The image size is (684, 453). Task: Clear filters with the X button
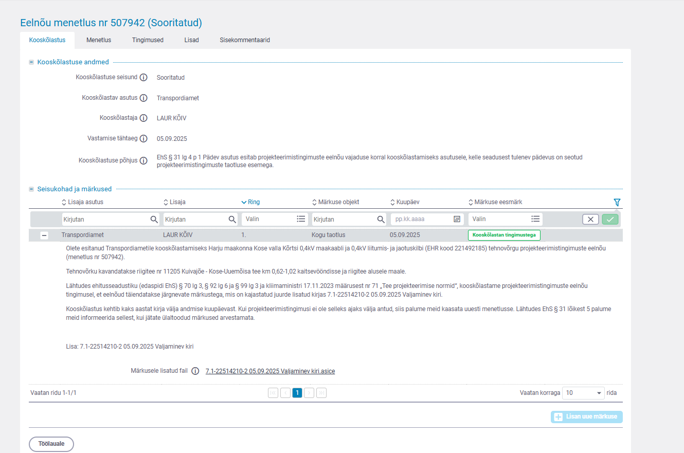[x=590, y=219]
